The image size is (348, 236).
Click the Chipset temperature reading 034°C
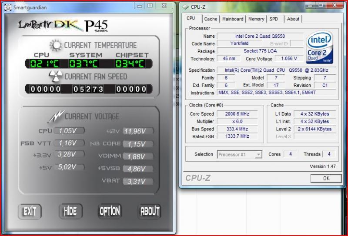click(x=130, y=64)
